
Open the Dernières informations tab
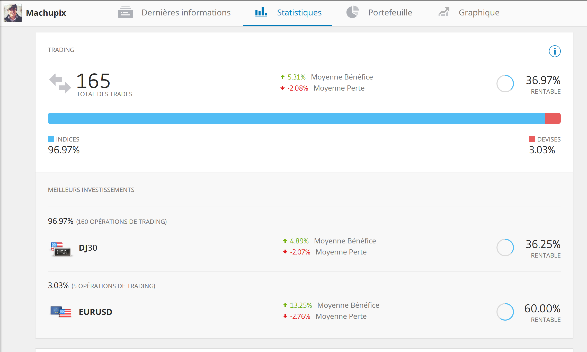186,13
